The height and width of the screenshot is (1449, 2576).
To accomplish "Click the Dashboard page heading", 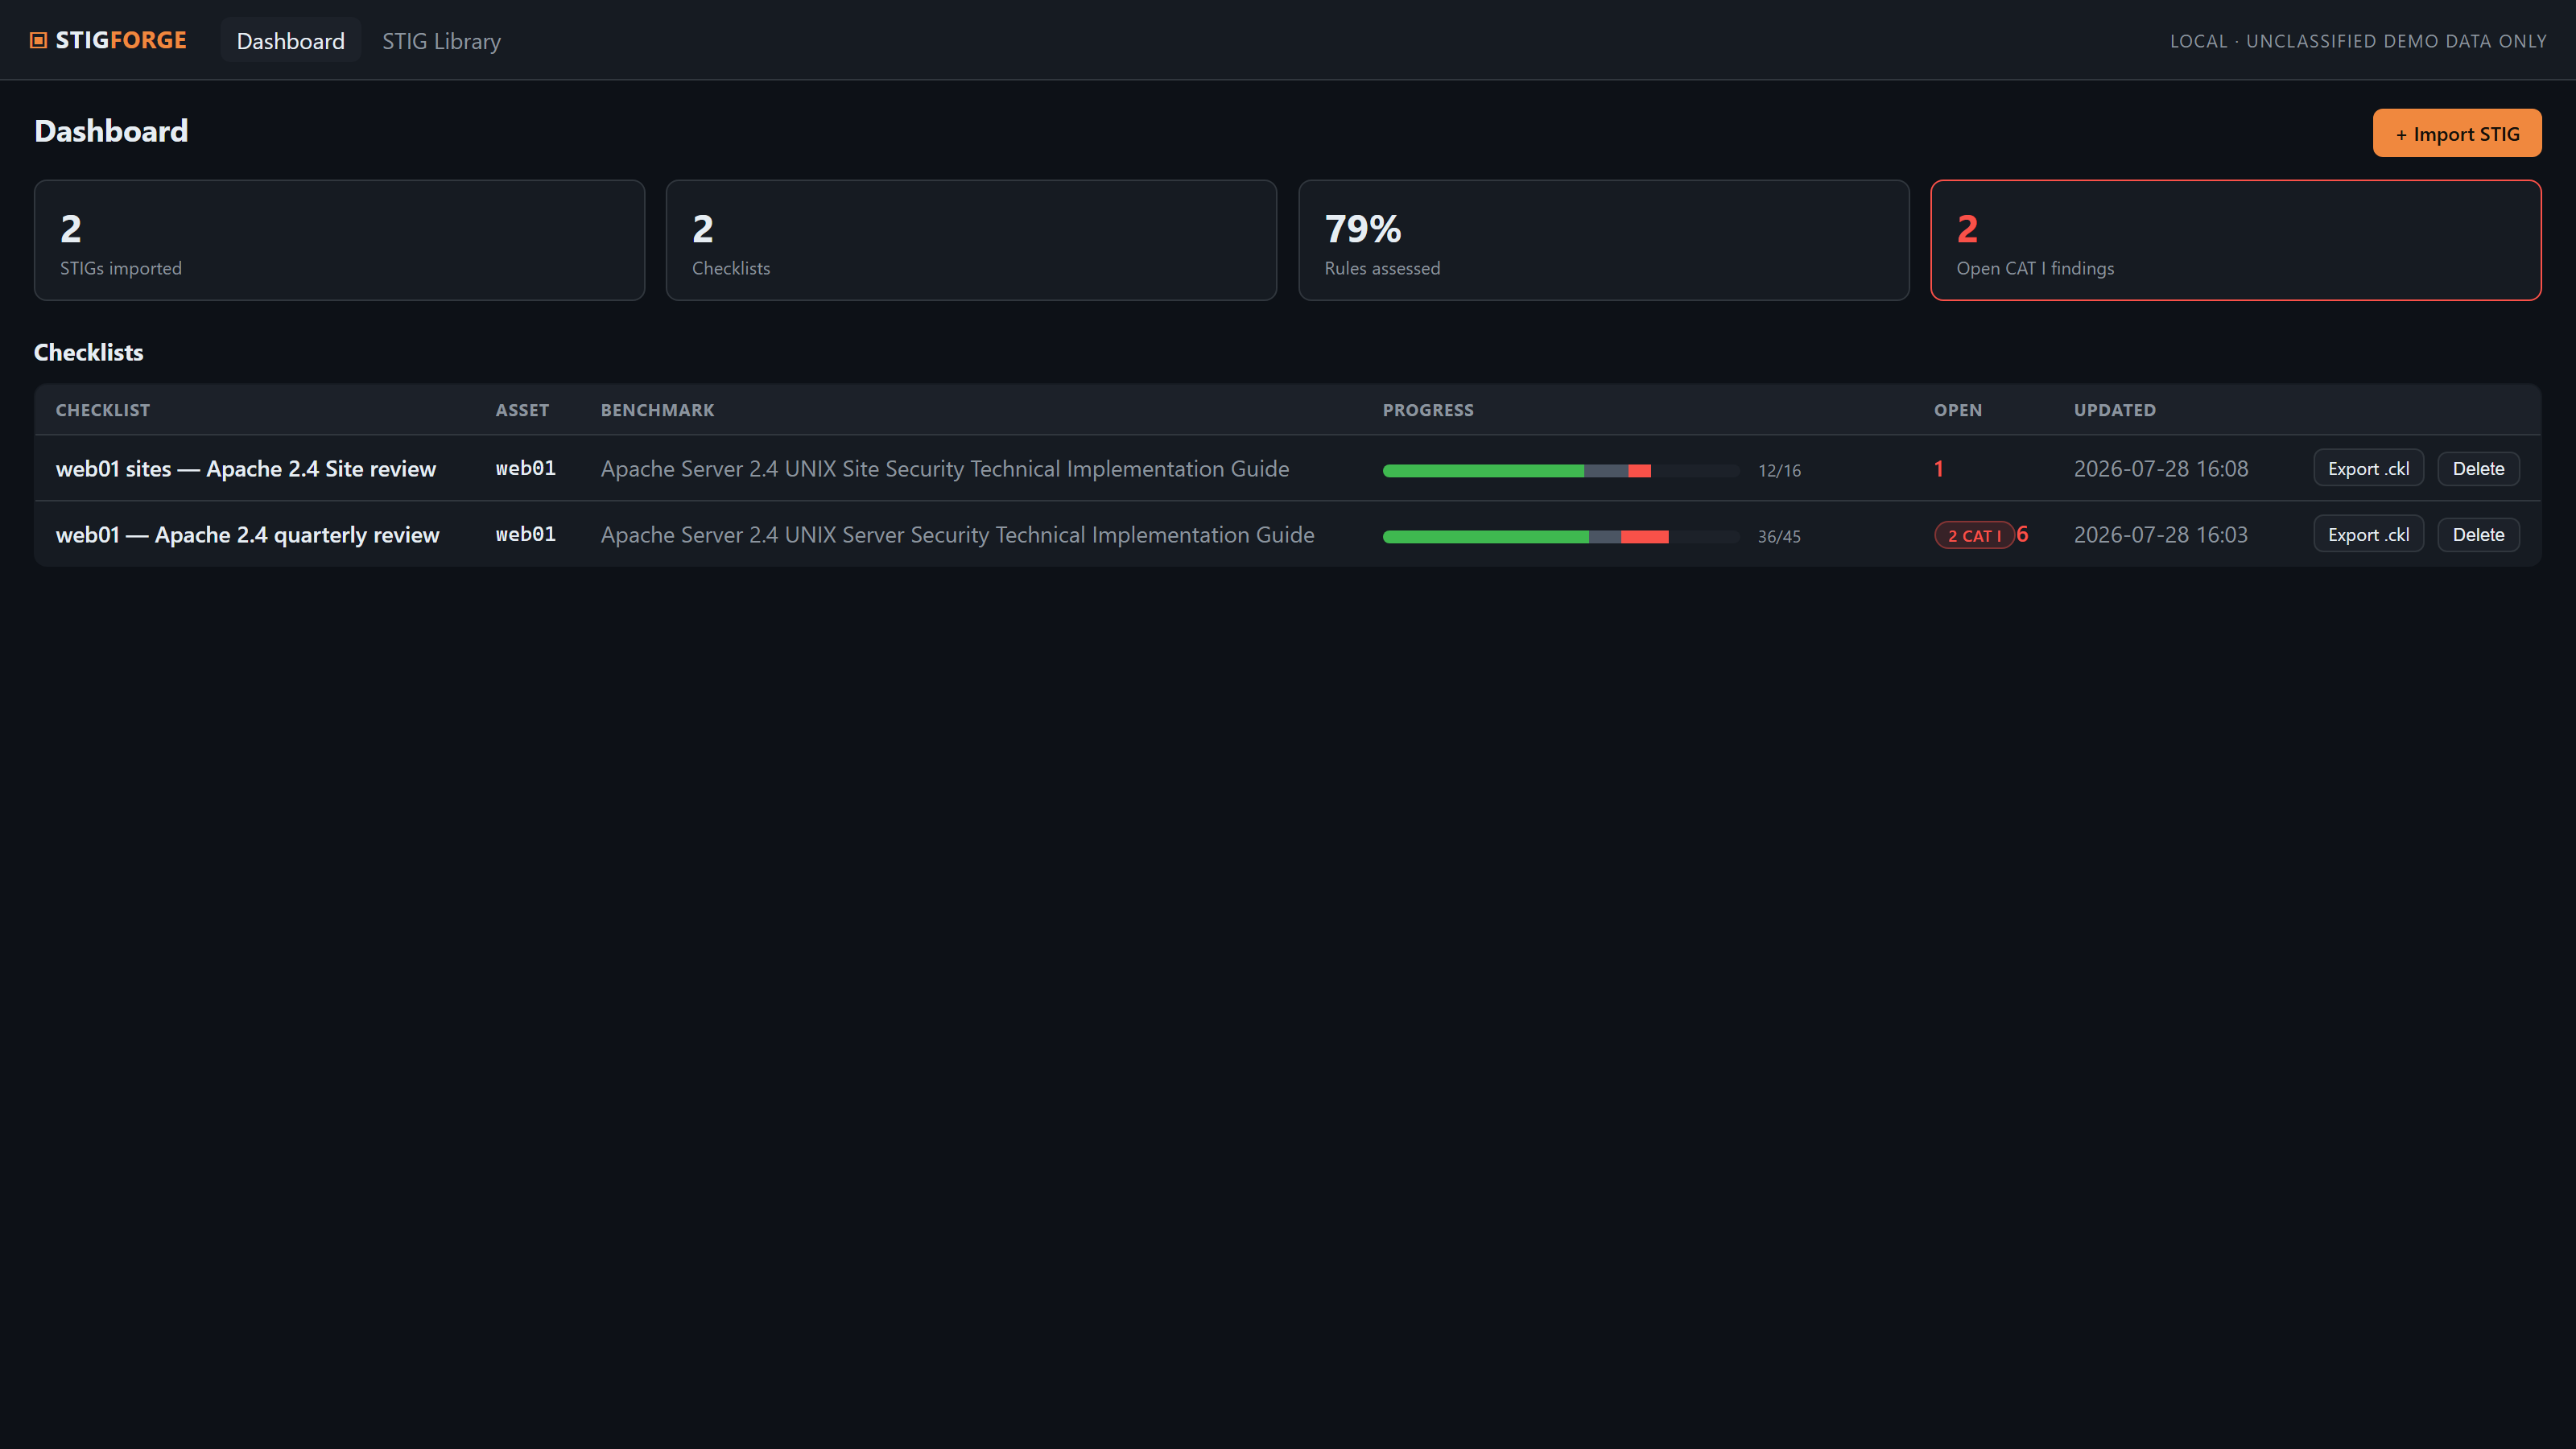I will (x=111, y=131).
